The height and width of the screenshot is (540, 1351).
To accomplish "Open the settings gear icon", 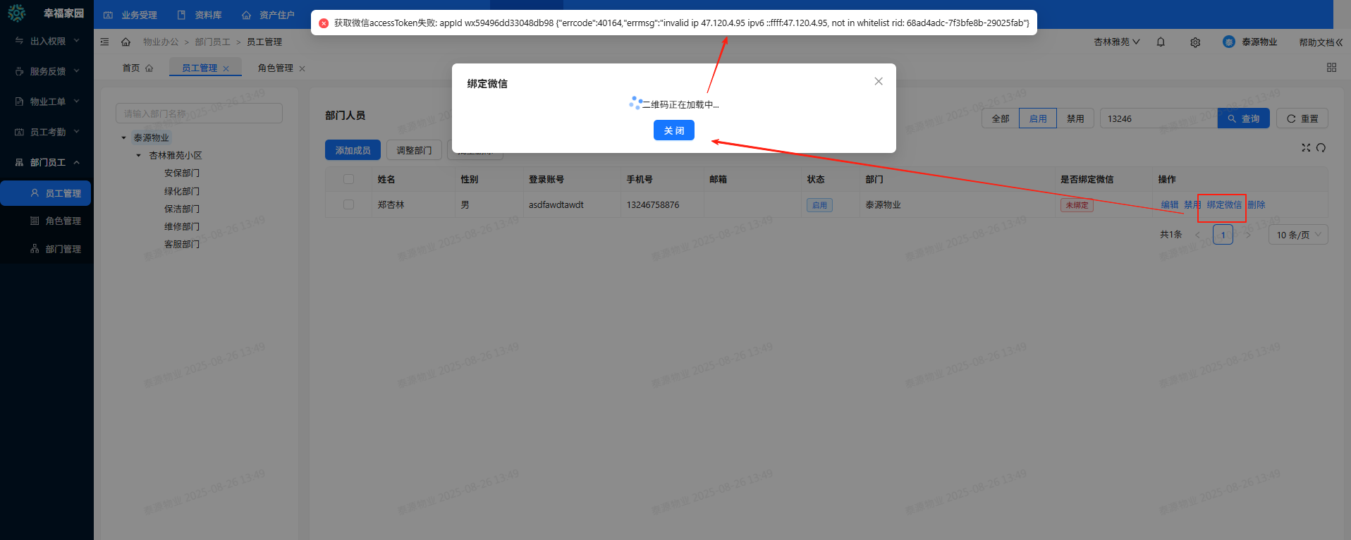I will pyautogui.click(x=1195, y=42).
